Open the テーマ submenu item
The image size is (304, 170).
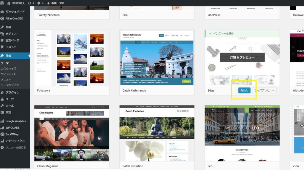tap(5, 63)
